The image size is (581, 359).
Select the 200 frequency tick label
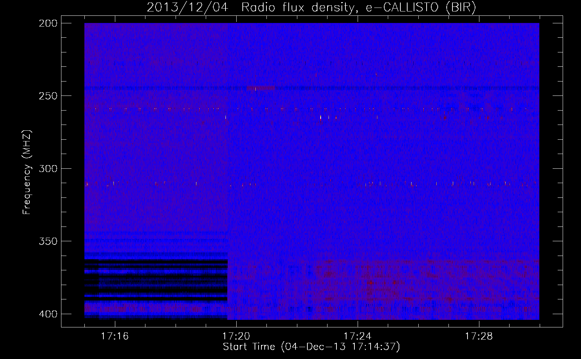tap(48, 23)
